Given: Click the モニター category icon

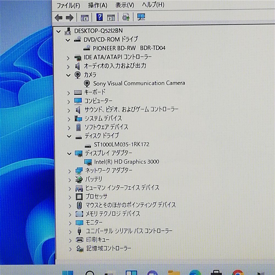Looking at the screenshot, I should (x=79, y=223).
